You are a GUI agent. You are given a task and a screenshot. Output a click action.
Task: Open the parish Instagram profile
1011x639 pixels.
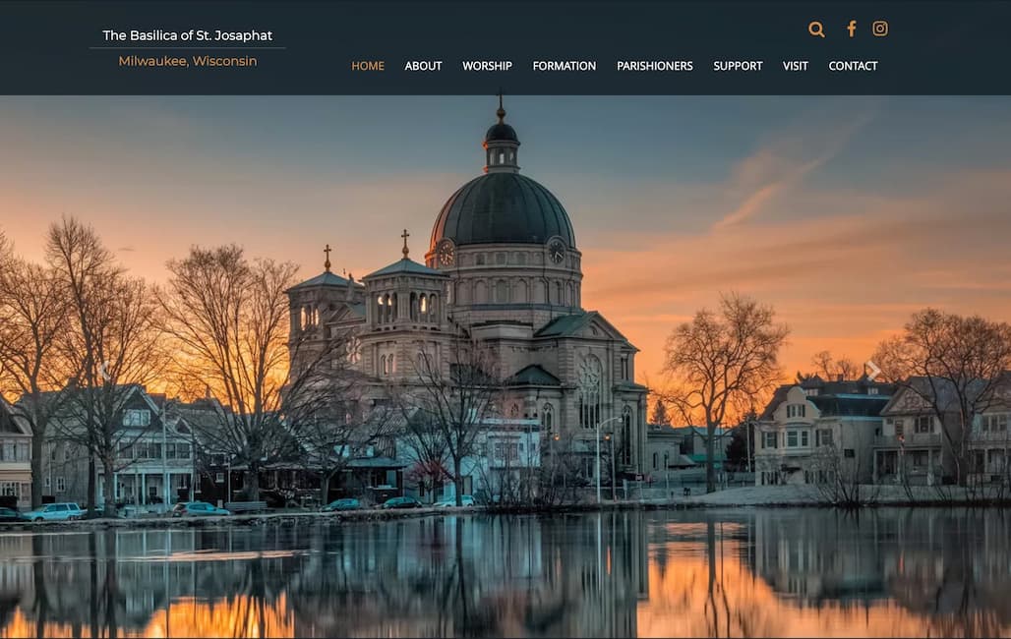[879, 29]
